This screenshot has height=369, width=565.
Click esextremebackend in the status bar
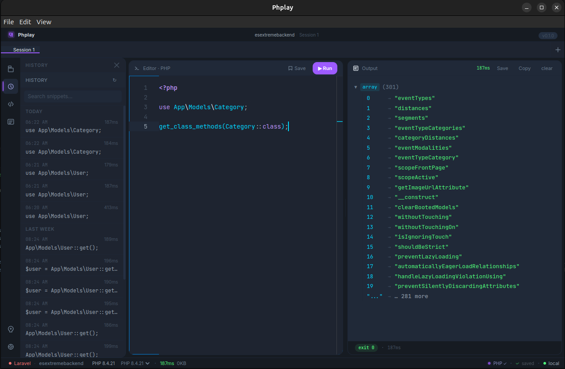tap(61, 363)
